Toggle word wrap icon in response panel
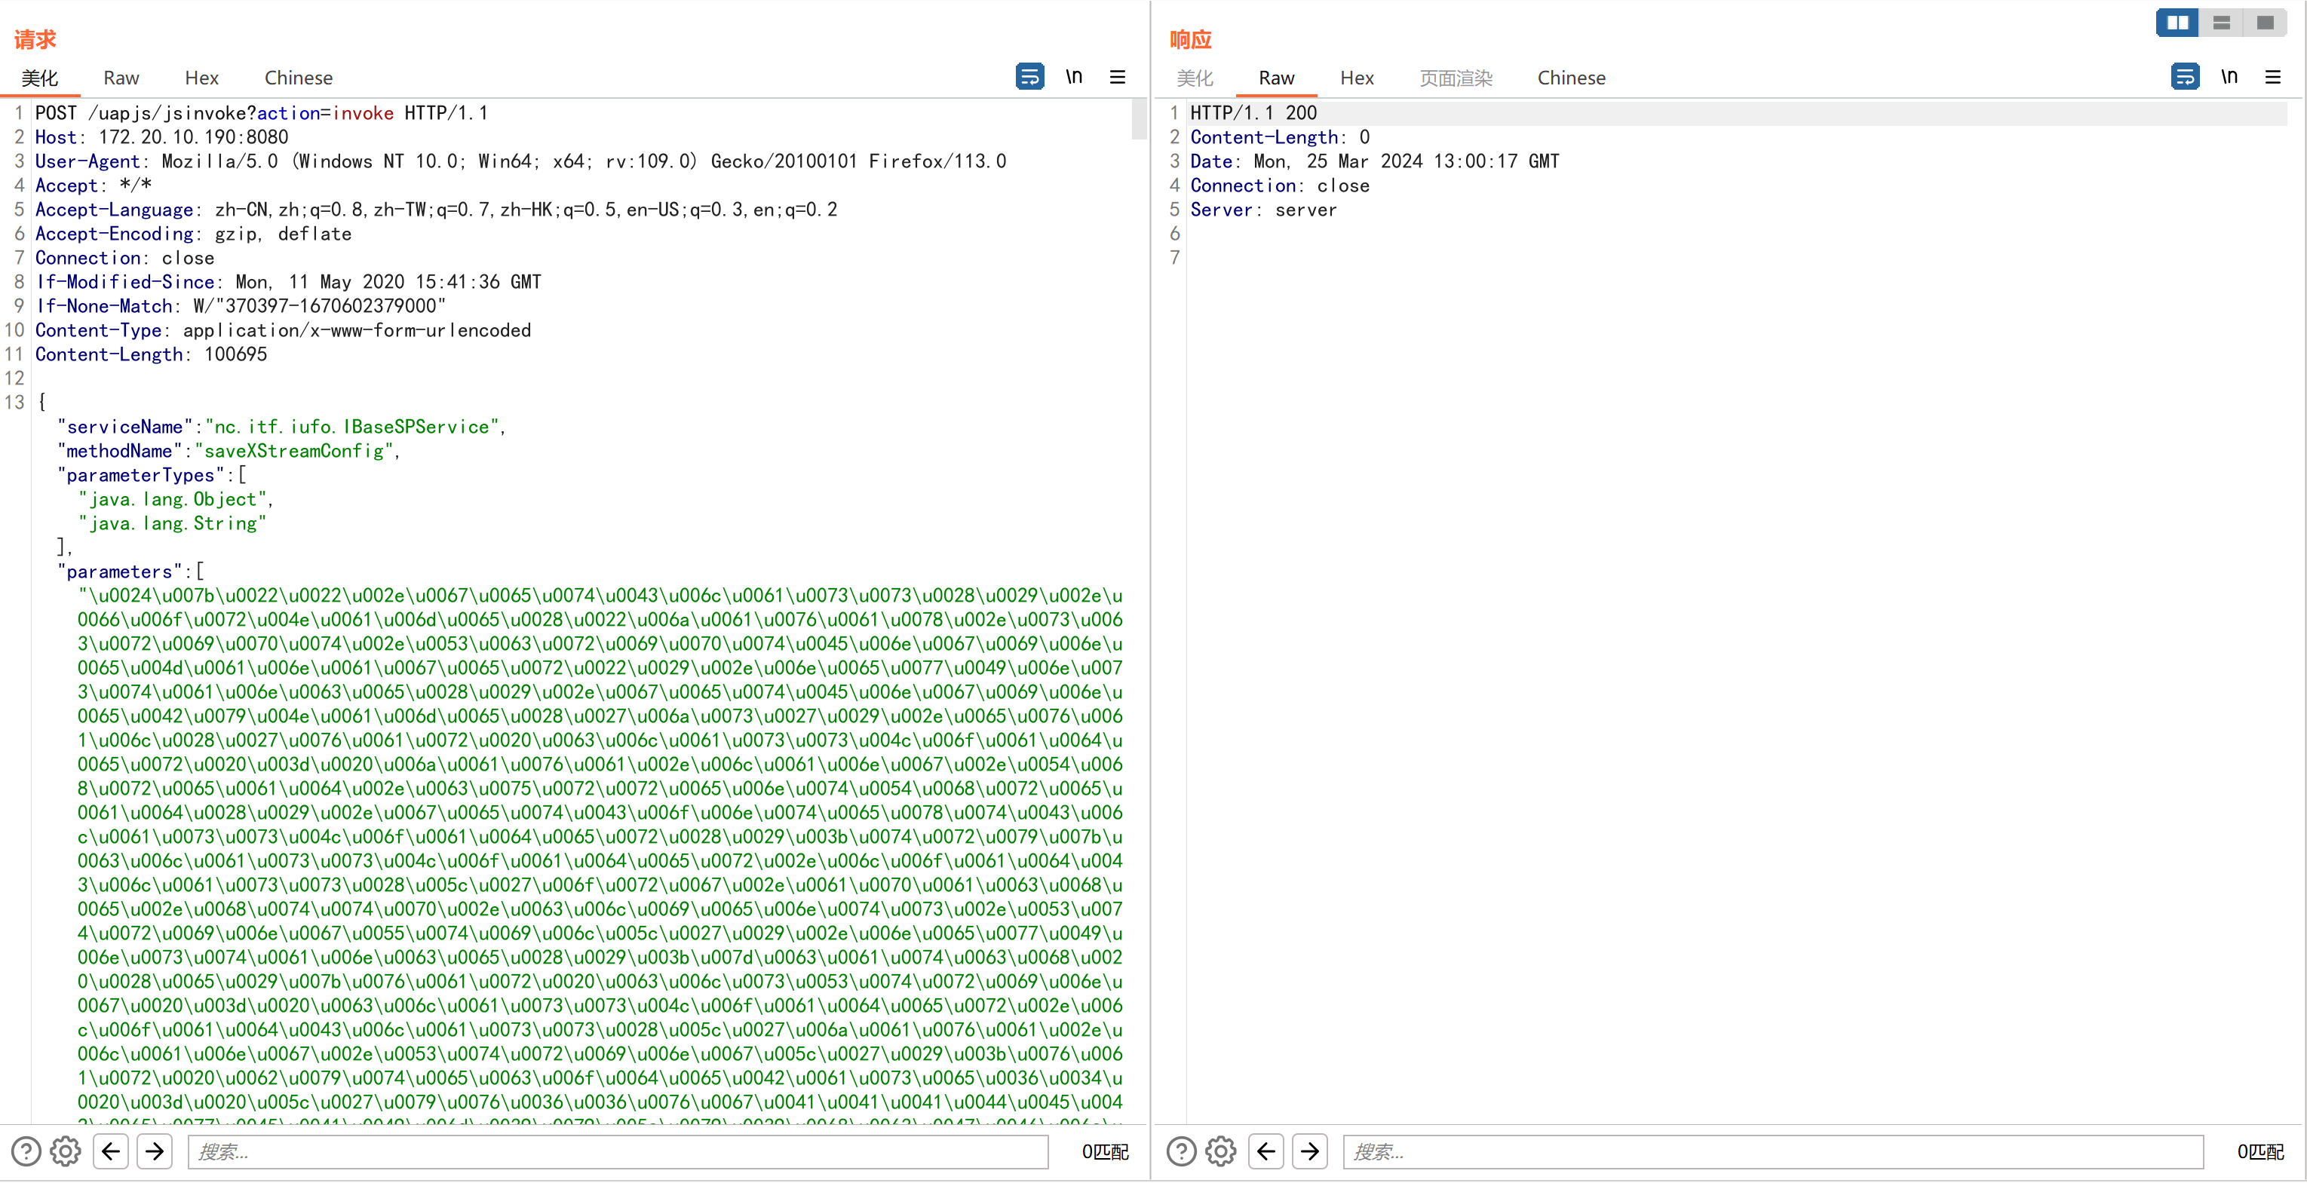 [2184, 77]
